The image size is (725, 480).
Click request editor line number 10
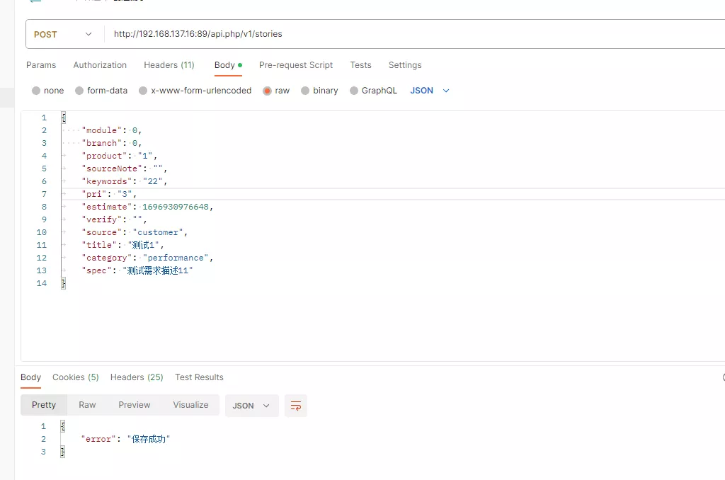tap(42, 233)
